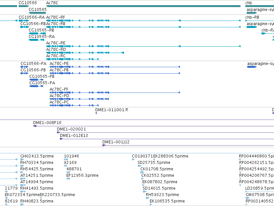Select EST GH02413.5prime
Screen dimensions: 274x206
[22, 159]
